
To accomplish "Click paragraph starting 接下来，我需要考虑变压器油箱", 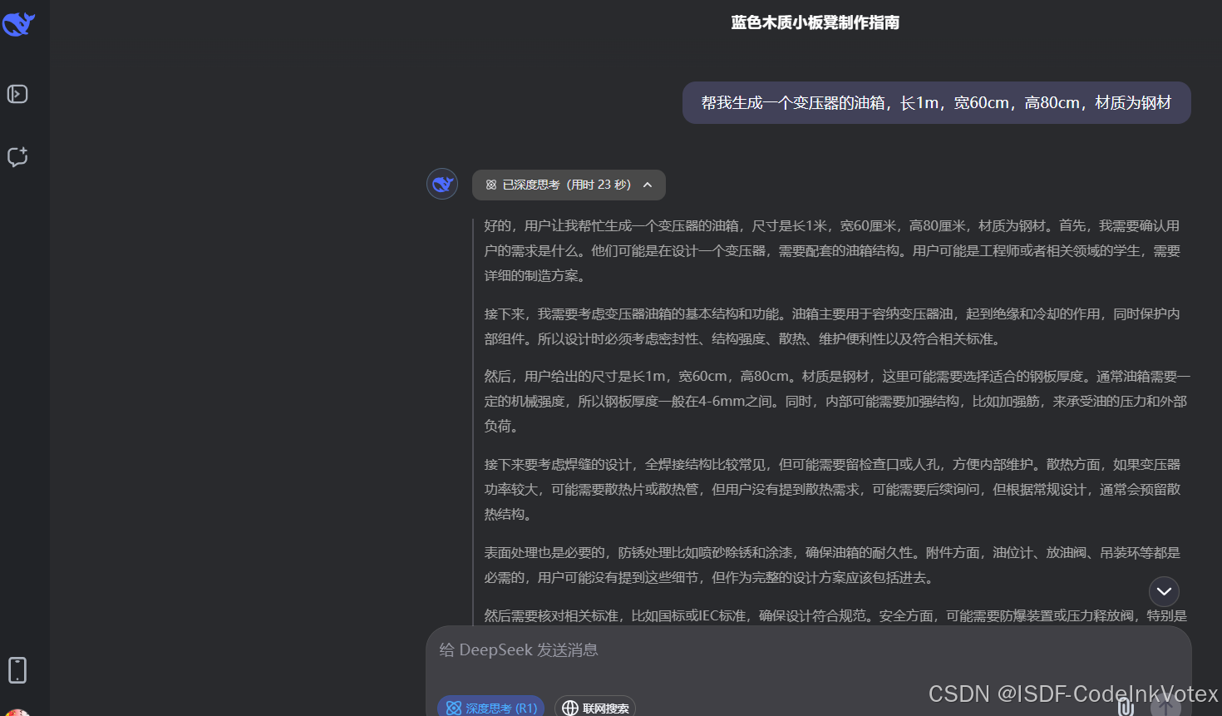I will click(833, 326).
